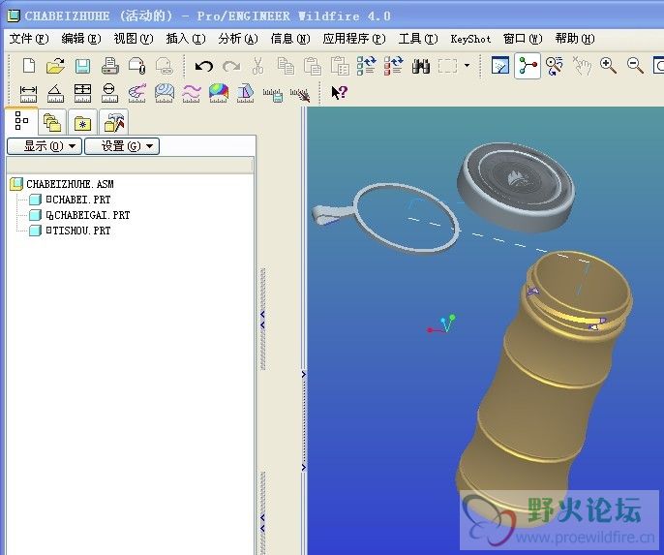The height and width of the screenshot is (555, 664).
Task: Click the What's This help pointer icon
Action: click(339, 92)
